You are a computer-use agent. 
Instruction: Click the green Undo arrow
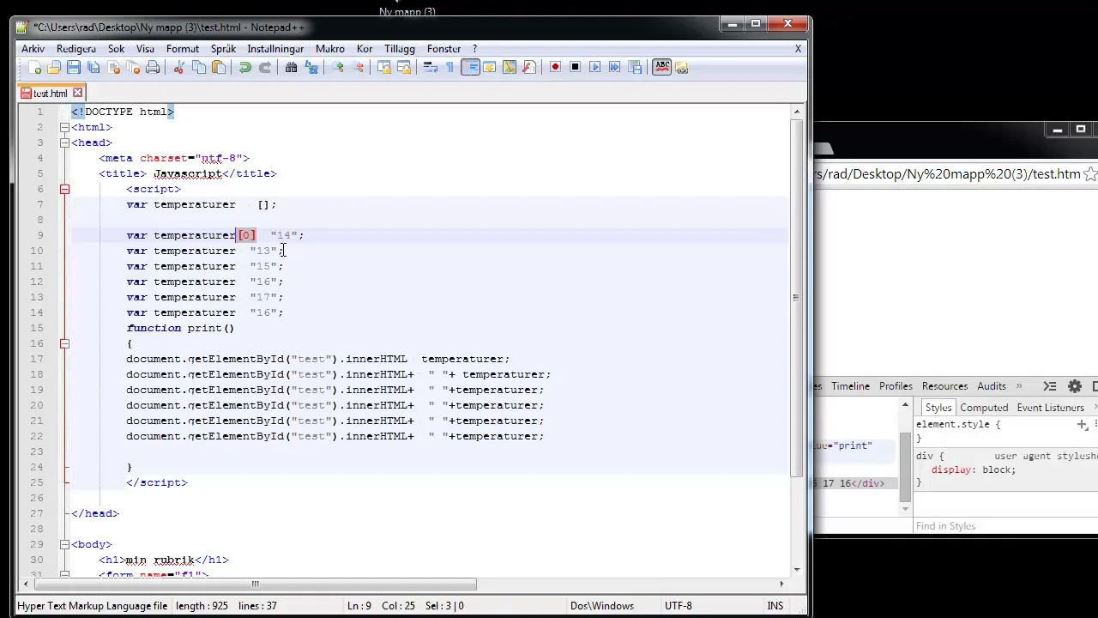click(245, 67)
